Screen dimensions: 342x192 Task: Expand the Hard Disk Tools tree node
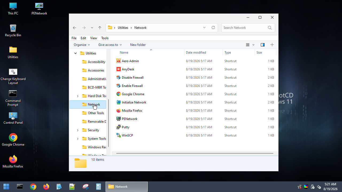[x=78, y=96]
